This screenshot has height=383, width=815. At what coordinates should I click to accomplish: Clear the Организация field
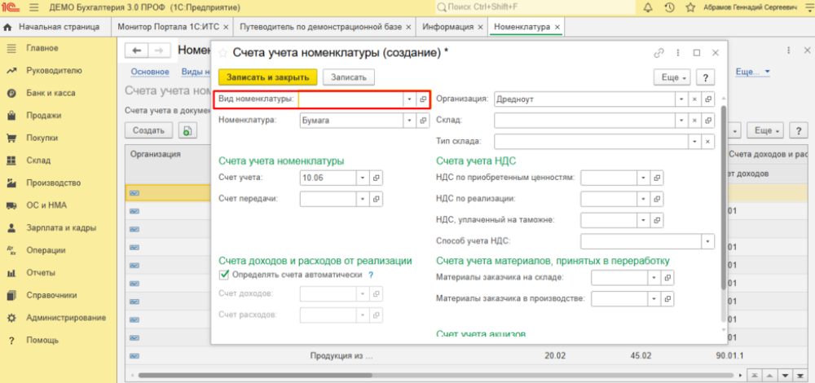point(695,99)
